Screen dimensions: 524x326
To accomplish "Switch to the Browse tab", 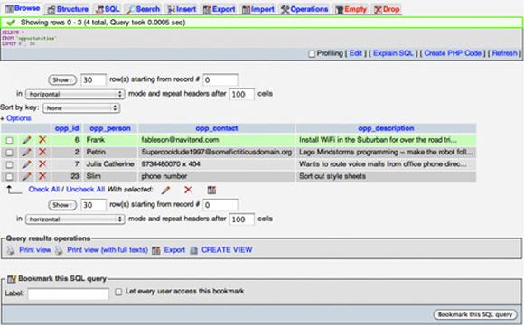I will pos(23,8).
